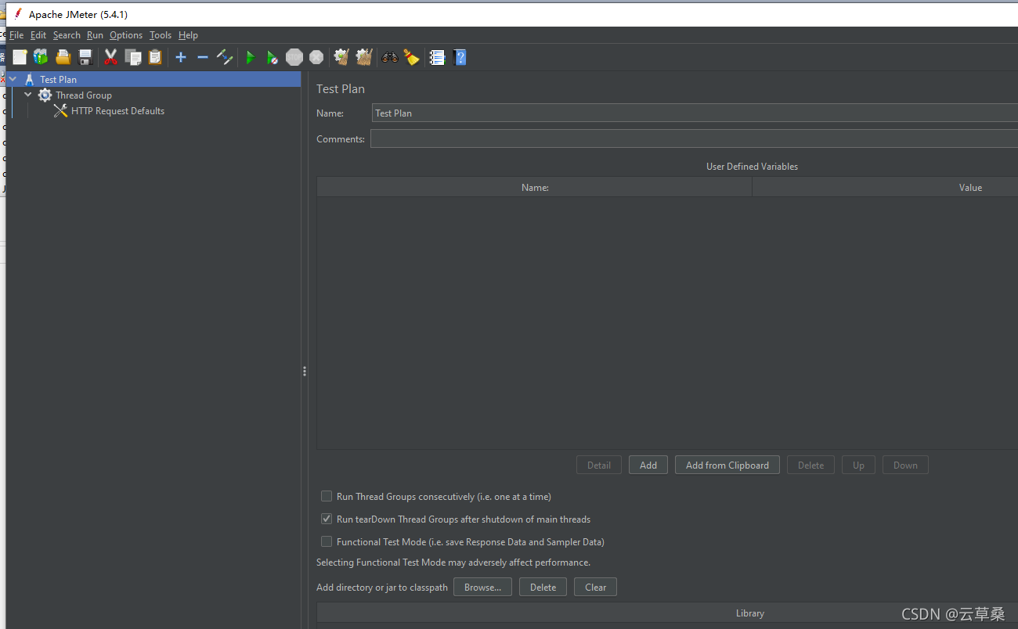Collapse the Thread Group tree node
This screenshot has width=1018, height=629.
[x=28, y=95]
